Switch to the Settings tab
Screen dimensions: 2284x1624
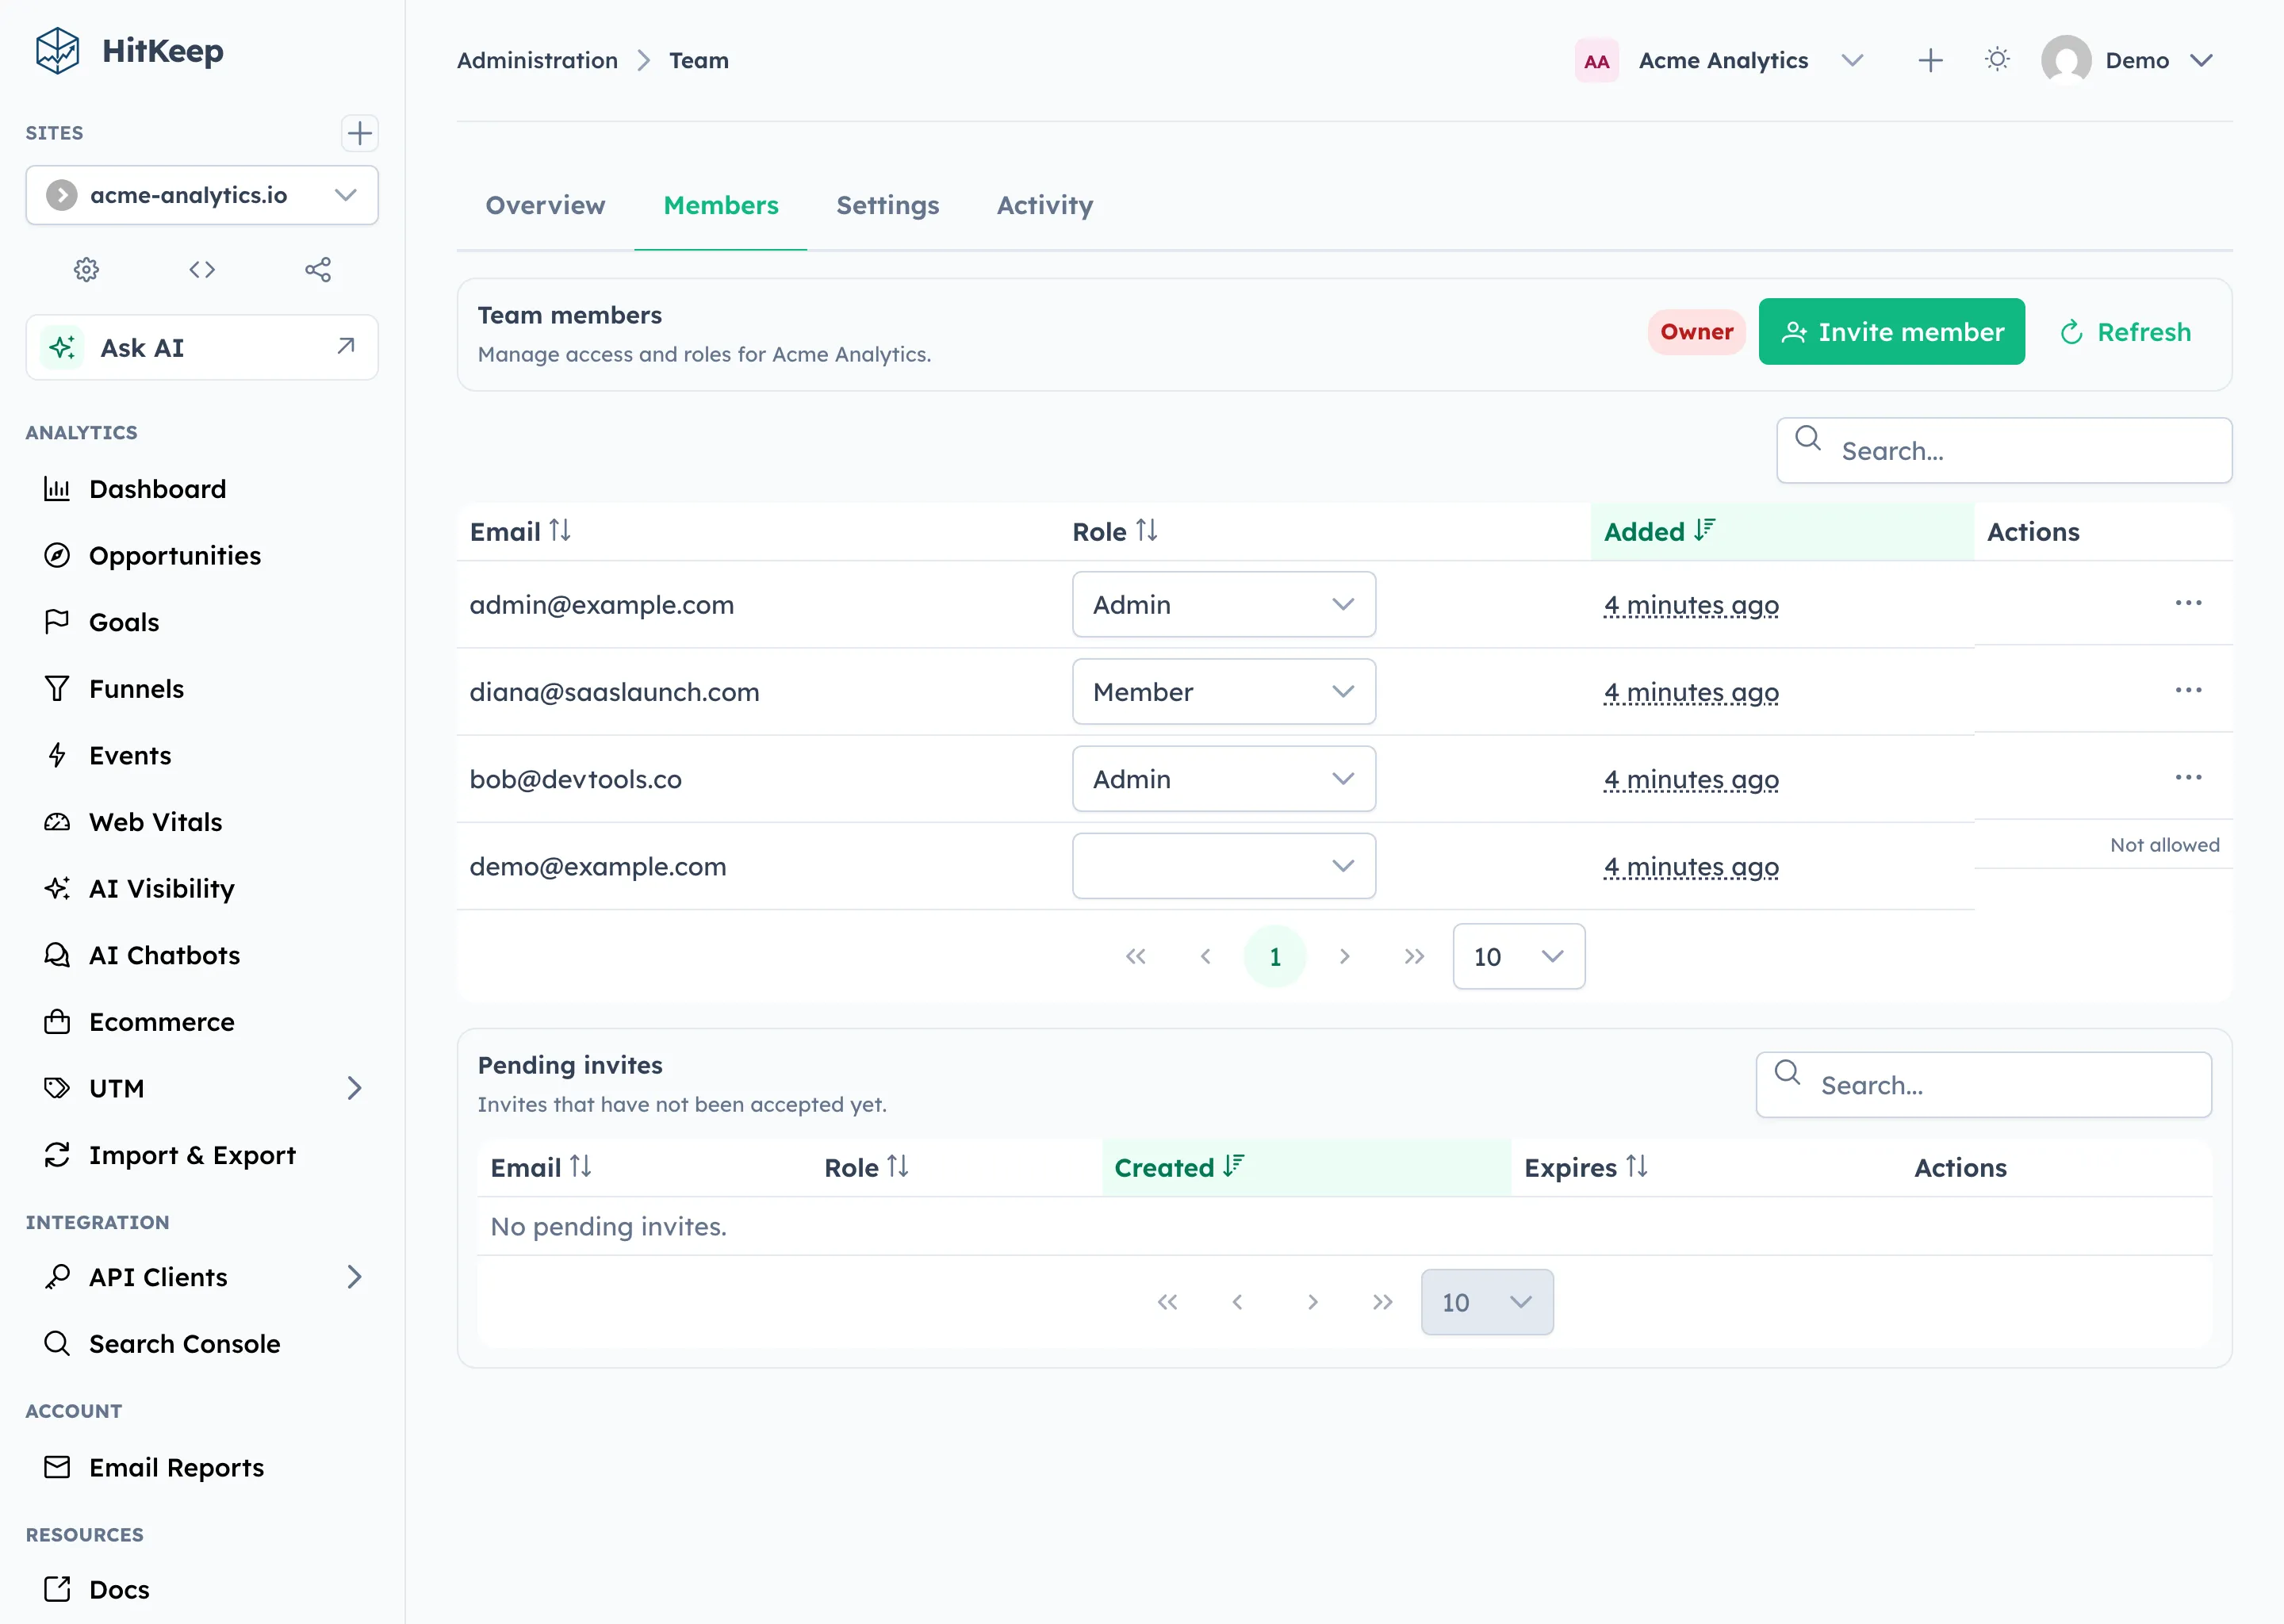pos(888,205)
